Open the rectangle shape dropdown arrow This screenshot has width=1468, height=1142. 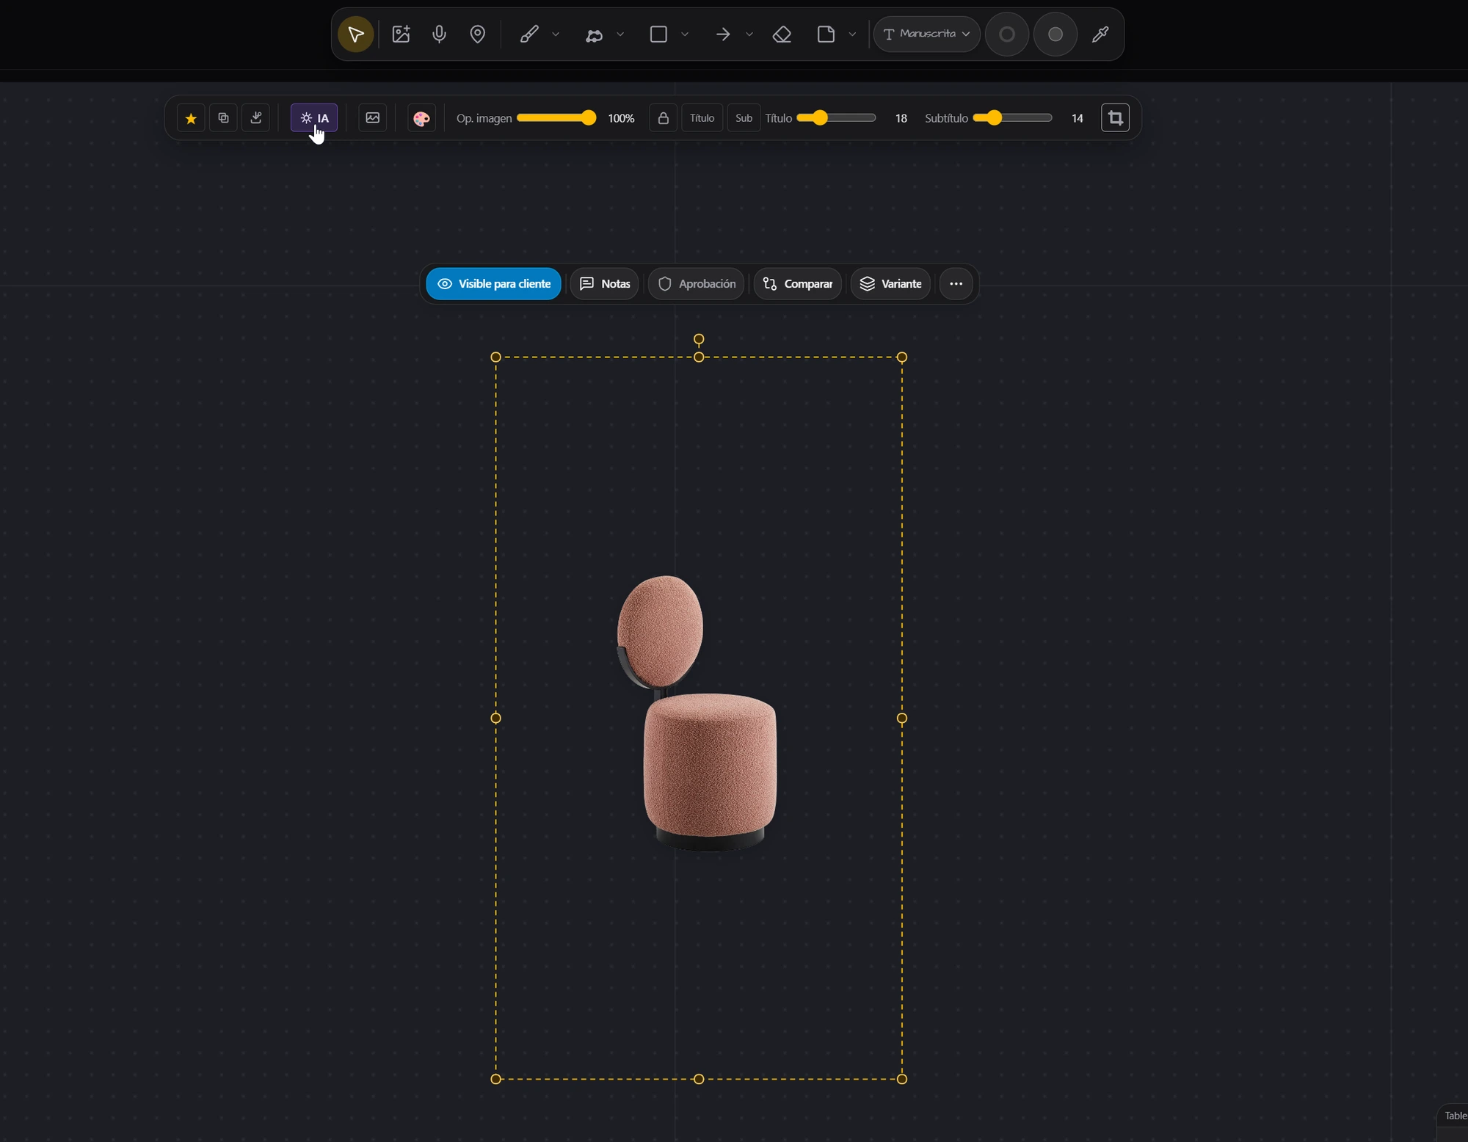click(685, 34)
